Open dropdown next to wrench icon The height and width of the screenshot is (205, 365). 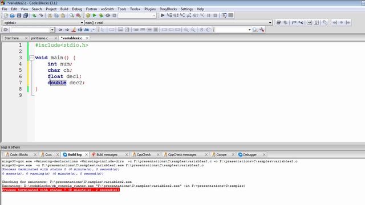(x=250, y=30)
